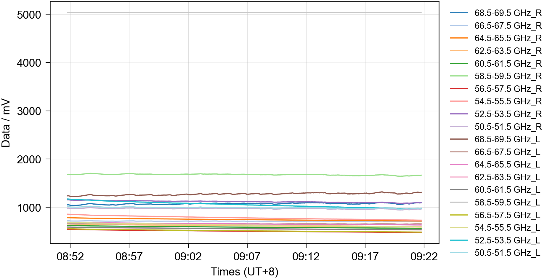Click the 5000 tick label on y-axis
This screenshot has width=547, height=279.
click(29, 15)
